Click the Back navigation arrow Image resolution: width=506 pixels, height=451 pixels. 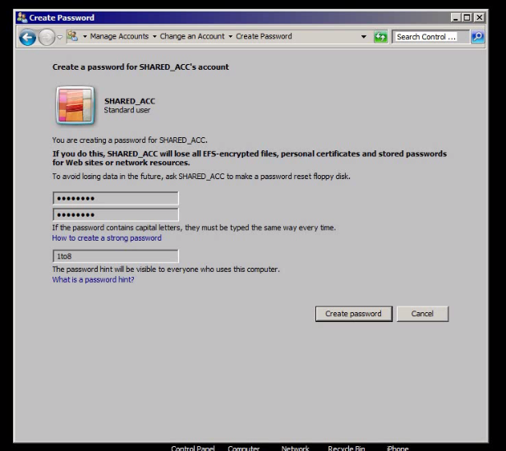point(27,37)
